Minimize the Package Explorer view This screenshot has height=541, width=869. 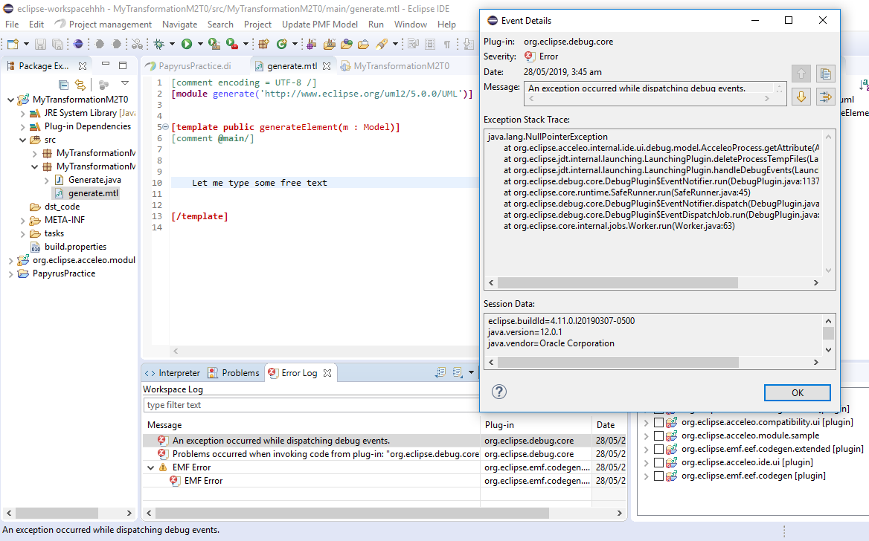pyautogui.click(x=106, y=65)
